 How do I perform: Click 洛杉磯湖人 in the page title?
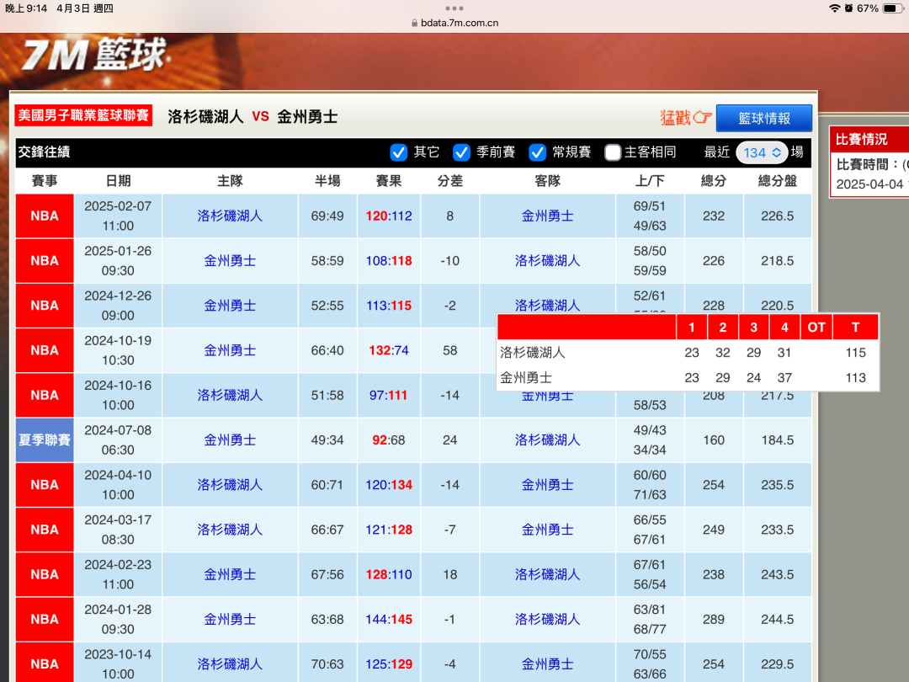point(205,116)
